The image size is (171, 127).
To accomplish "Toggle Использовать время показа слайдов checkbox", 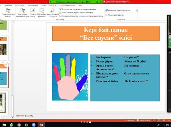I will coord(60,13).
